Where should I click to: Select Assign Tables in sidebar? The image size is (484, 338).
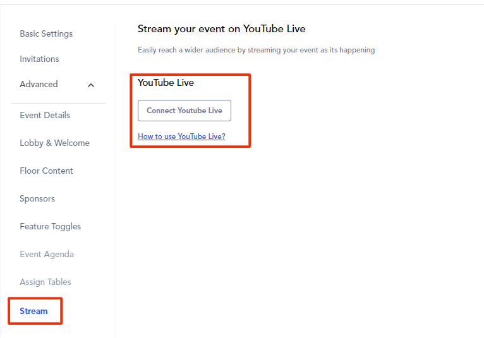45,282
